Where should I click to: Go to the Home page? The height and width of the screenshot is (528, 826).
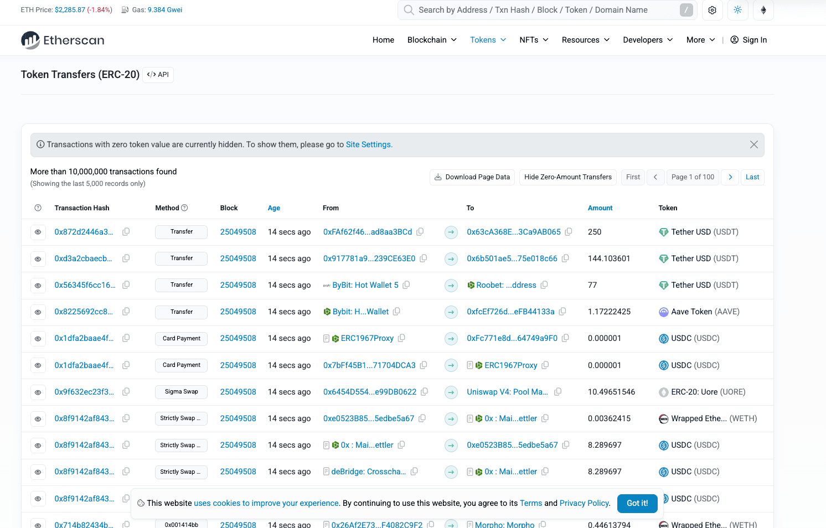tap(383, 40)
